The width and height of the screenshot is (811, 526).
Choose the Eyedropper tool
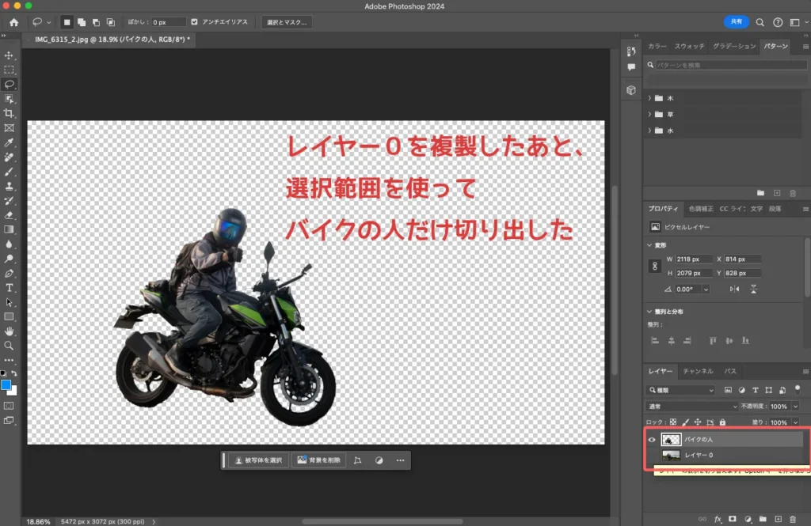pyautogui.click(x=10, y=142)
